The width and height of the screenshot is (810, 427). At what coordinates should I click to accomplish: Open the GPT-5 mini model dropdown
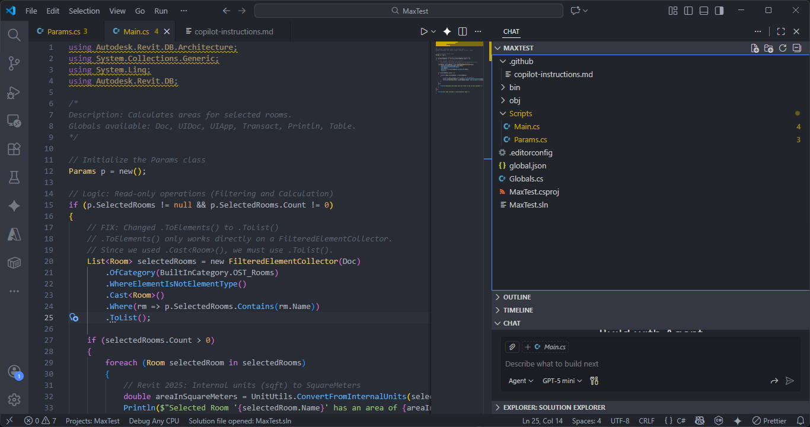click(562, 381)
